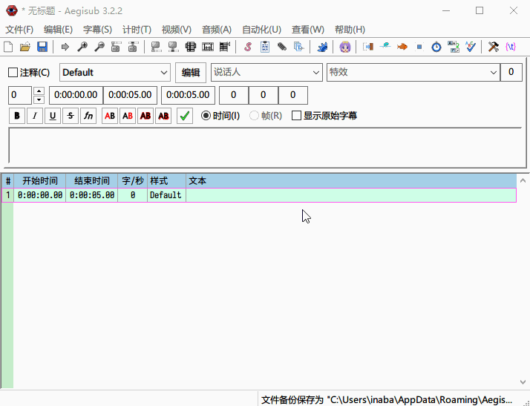The height and width of the screenshot is (406, 530).
Task: Pick primary color, first AB swatch
Action: tap(110, 116)
